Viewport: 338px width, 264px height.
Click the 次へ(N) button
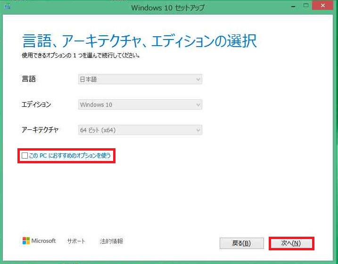[291, 243]
